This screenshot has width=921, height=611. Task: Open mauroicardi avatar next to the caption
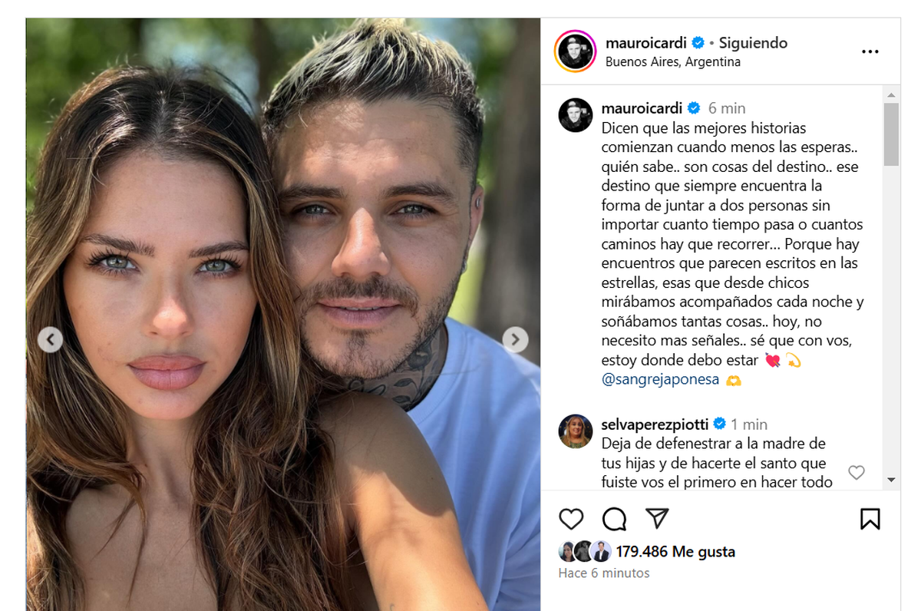tap(575, 115)
